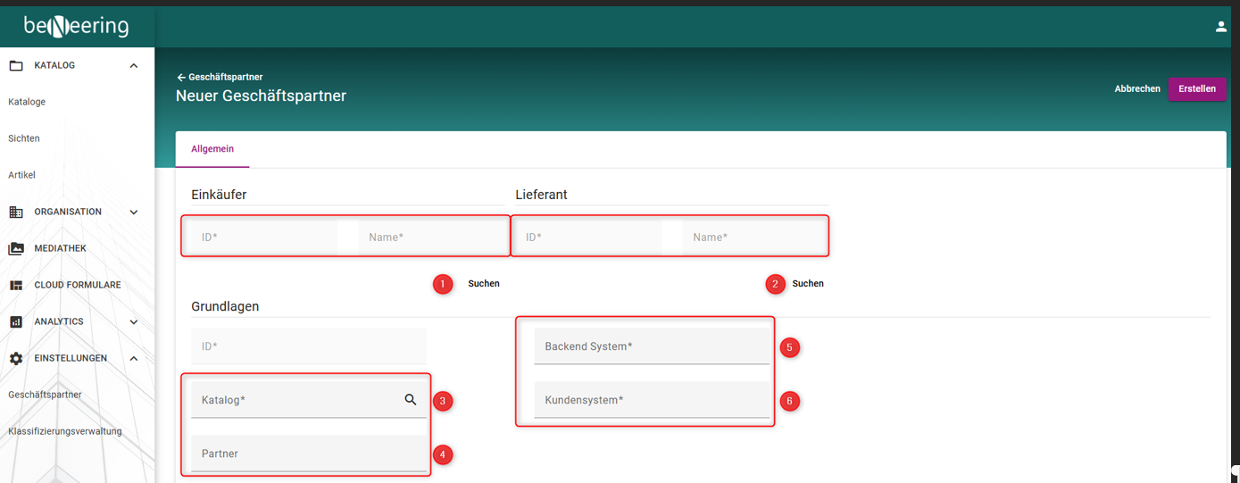Open Mediathek via its image icon
This screenshot has height=483, width=1240.
(x=16, y=248)
